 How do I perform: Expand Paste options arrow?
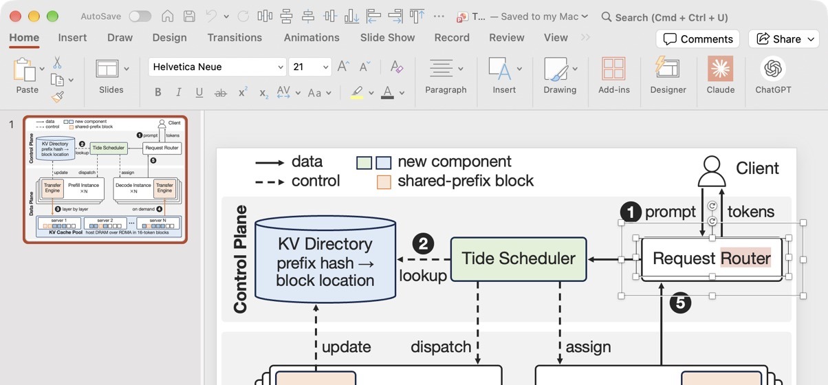click(42, 69)
